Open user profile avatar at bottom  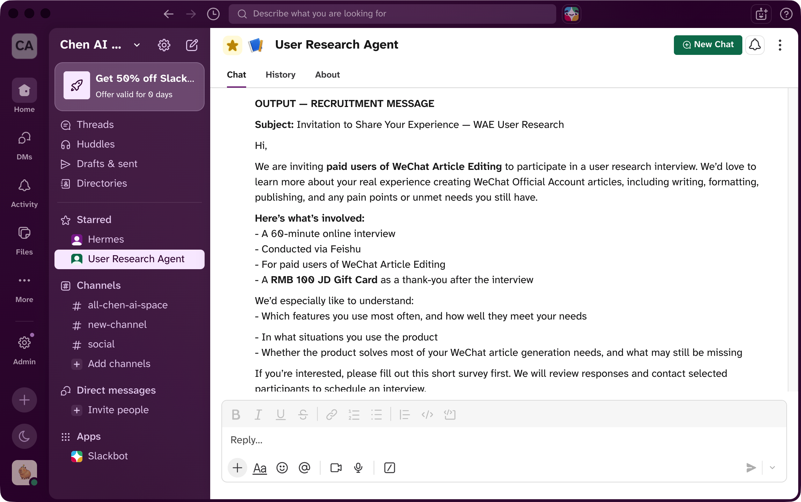coord(24,473)
